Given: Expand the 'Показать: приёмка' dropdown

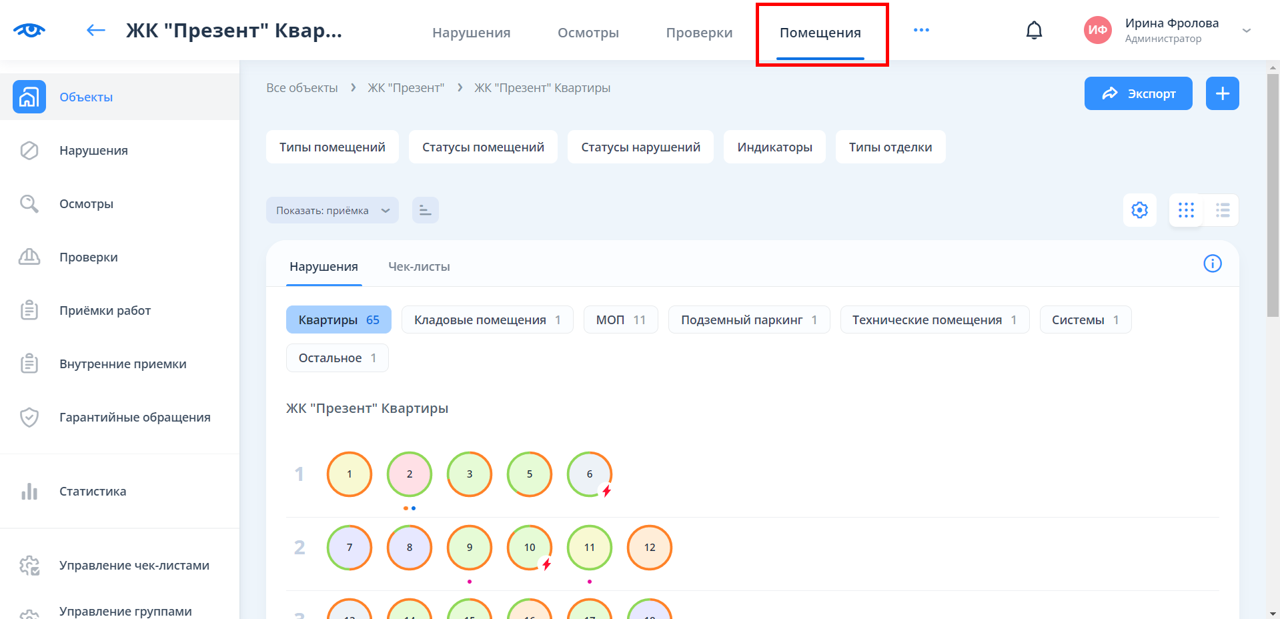Looking at the screenshot, I should coord(332,210).
